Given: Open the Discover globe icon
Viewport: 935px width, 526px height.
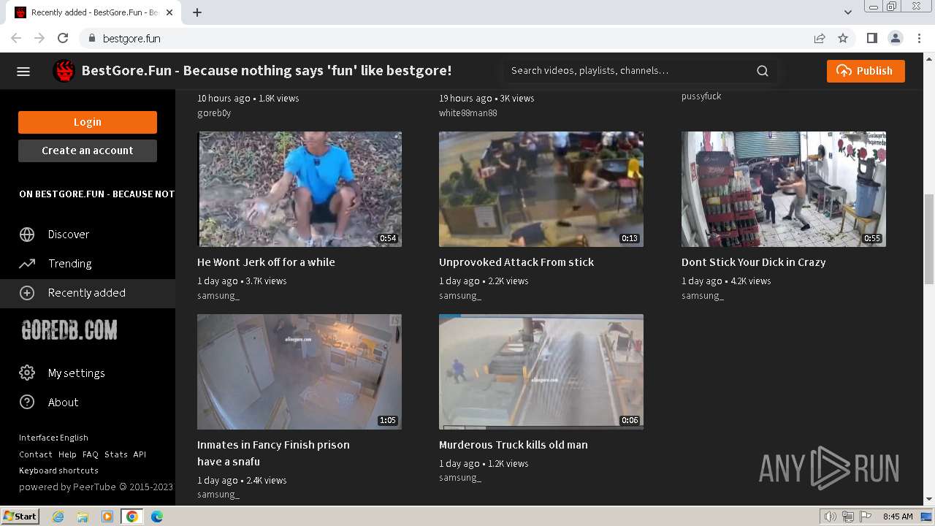Looking at the screenshot, I should click(x=27, y=235).
